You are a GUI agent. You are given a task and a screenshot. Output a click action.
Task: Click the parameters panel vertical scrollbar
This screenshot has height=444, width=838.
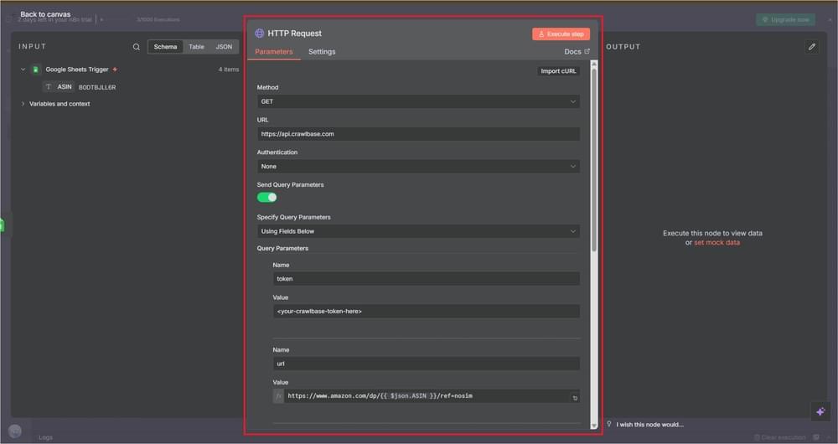tap(594, 159)
